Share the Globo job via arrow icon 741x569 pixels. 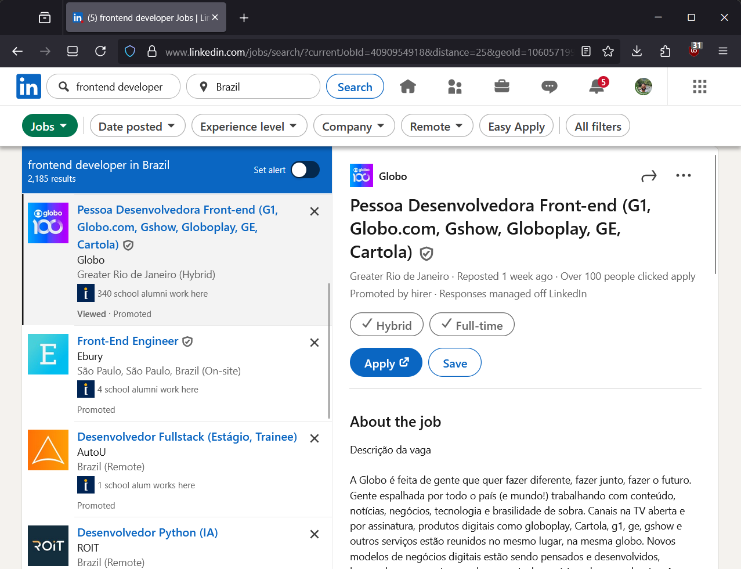tap(649, 176)
